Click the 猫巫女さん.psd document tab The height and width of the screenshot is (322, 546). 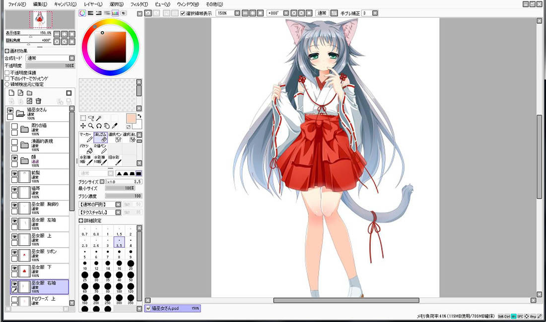pyautogui.click(x=173, y=308)
